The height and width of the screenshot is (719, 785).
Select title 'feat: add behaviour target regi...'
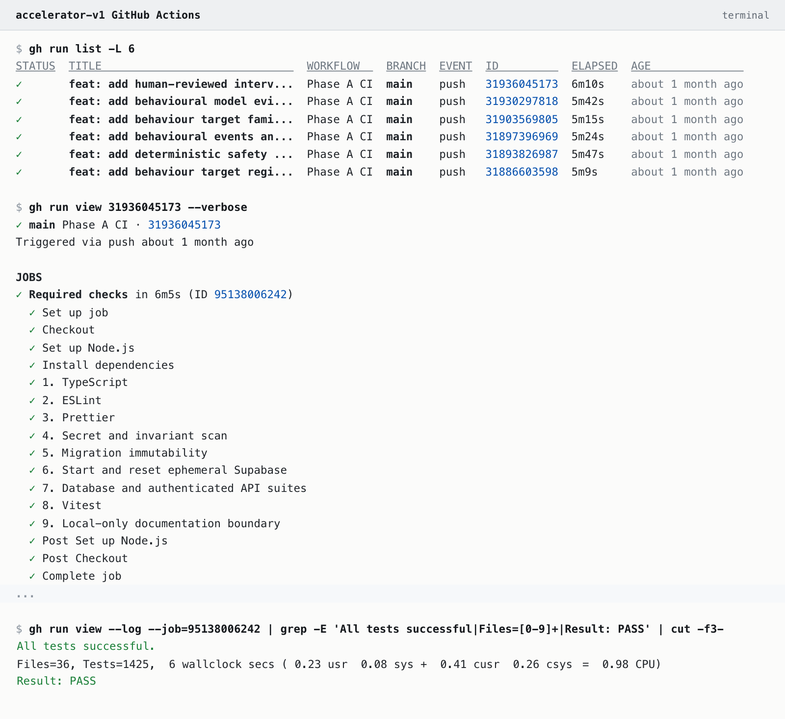181,172
